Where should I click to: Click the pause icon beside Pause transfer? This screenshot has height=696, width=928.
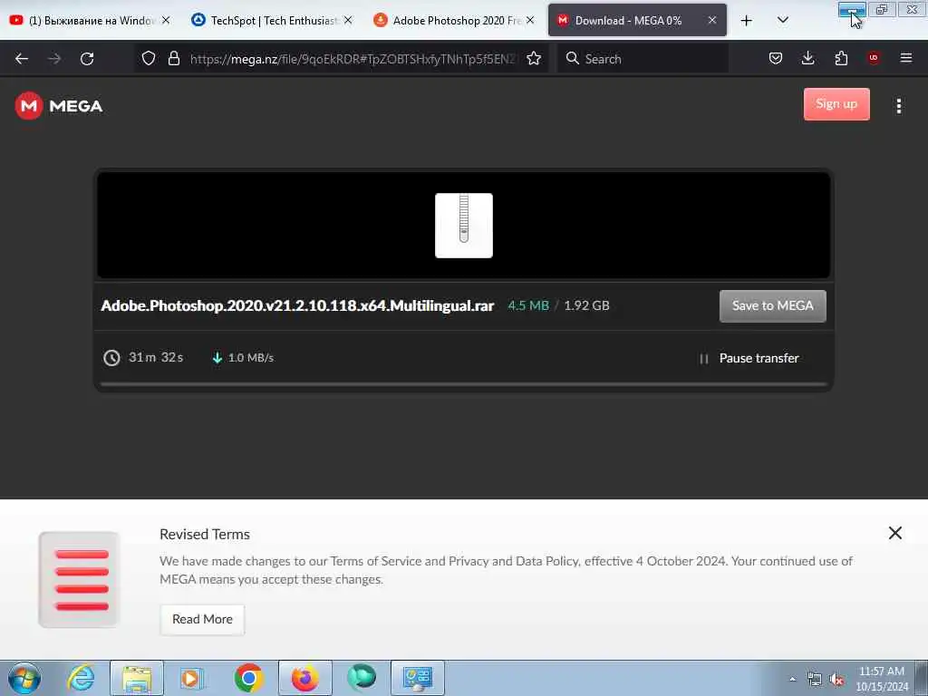click(703, 359)
